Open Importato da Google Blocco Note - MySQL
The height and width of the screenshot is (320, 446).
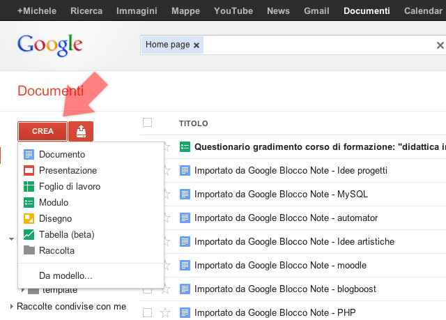[x=281, y=194]
